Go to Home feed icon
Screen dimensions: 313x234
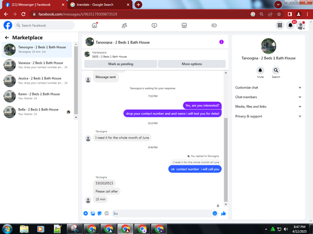[x=95, y=26]
